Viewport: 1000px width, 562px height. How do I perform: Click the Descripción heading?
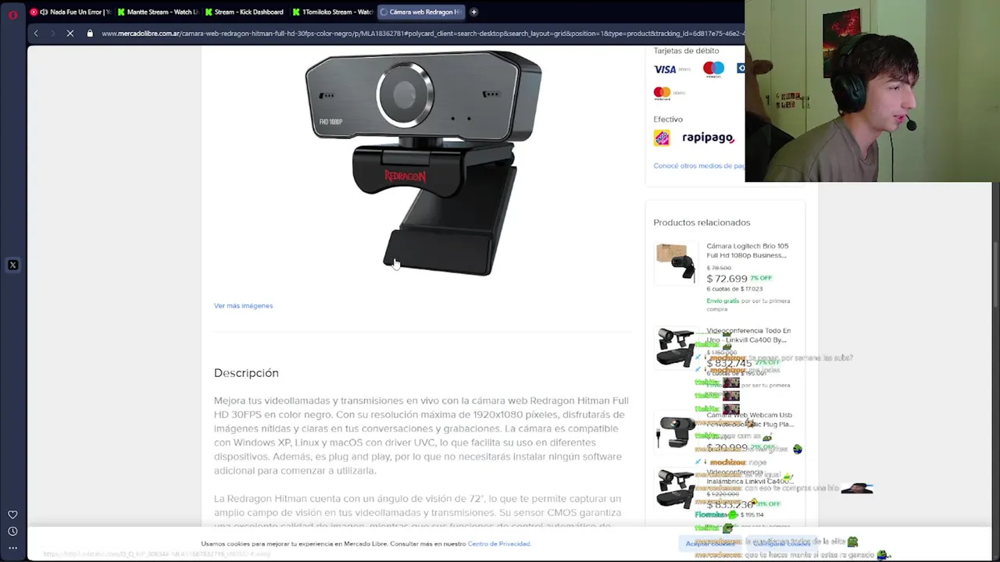246,373
